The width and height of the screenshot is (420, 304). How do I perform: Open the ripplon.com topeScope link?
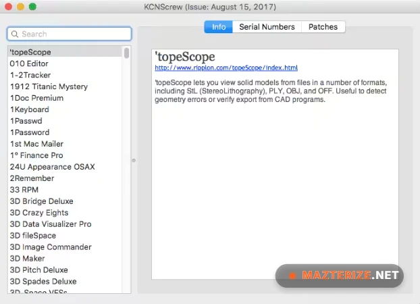click(226, 68)
